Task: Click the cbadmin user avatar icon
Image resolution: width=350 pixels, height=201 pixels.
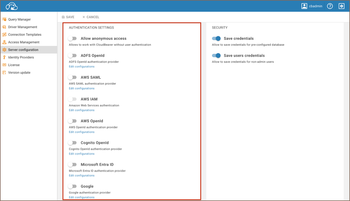Action: [304, 6]
